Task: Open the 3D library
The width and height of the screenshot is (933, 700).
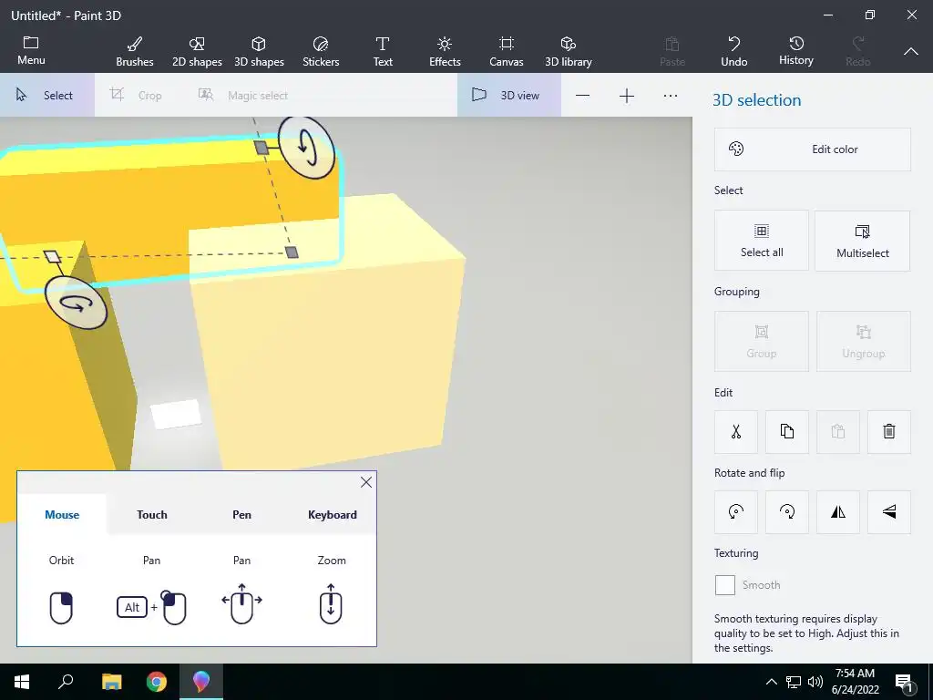Action: point(569,51)
